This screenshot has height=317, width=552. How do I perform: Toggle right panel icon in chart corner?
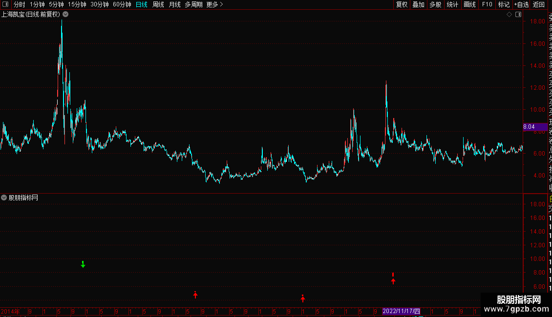(518, 15)
